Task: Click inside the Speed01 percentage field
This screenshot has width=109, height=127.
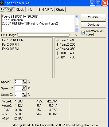Action: pyautogui.click(x=18, y=82)
